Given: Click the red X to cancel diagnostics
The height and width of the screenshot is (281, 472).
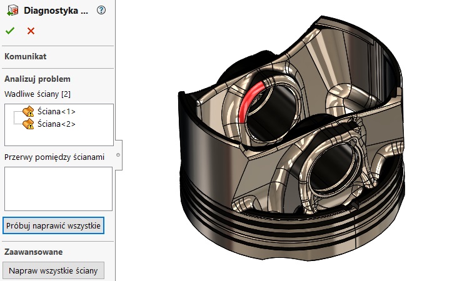Looking at the screenshot, I should pos(31,31).
